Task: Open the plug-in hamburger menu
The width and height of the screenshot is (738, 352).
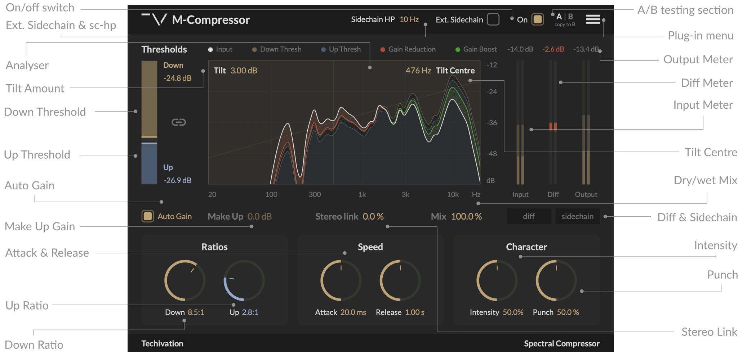Action: (x=592, y=19)
